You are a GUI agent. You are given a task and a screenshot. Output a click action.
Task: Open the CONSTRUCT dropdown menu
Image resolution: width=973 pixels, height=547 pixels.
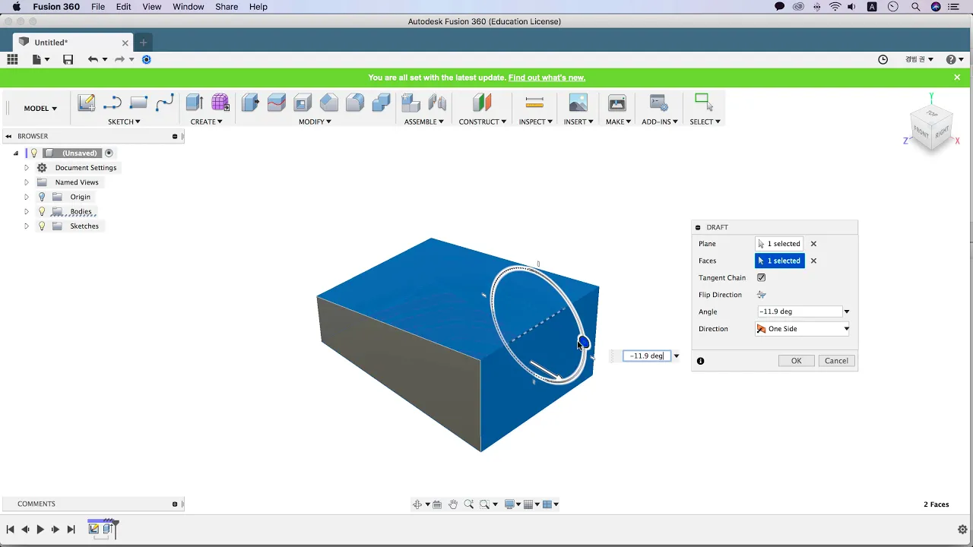click(482, 122)
